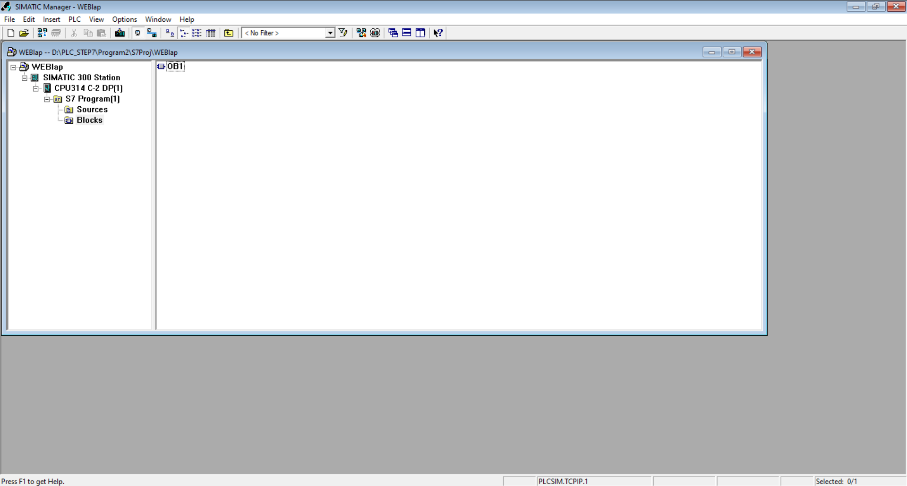Open the PLC menu
Image resolution: width=907 pixels, height=486 pixels.
point(75,19)
